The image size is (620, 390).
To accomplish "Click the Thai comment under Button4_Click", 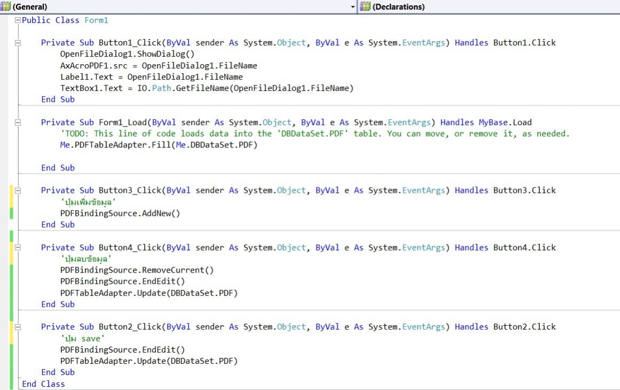I will [86, 259].
